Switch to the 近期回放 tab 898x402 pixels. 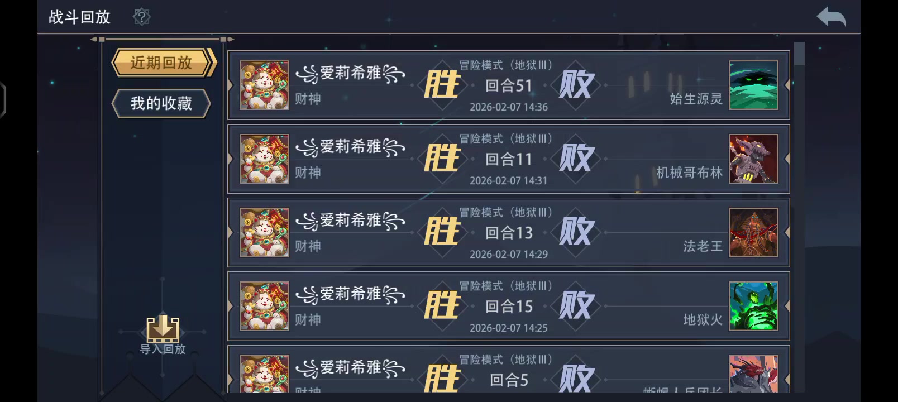tap(161, 63)
